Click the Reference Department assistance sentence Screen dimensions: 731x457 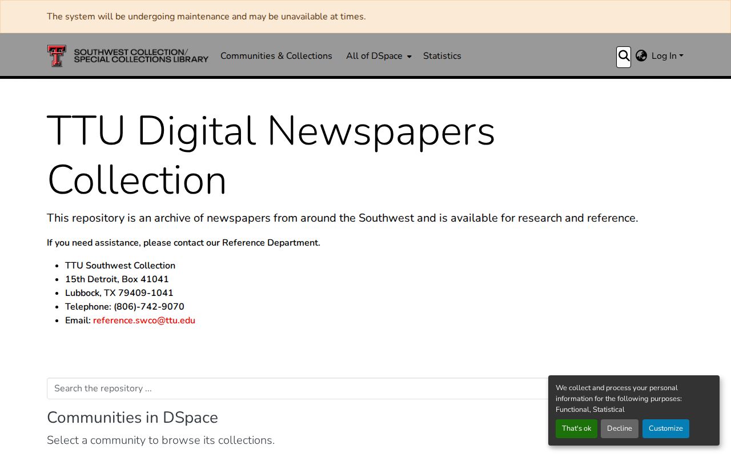coord(183,243)
